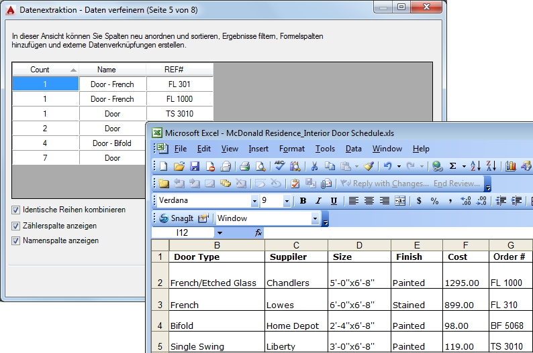533x353 pixels.
Task: Expand the AutoSum functions dropdown arrow
Action: tap(464, 167)
